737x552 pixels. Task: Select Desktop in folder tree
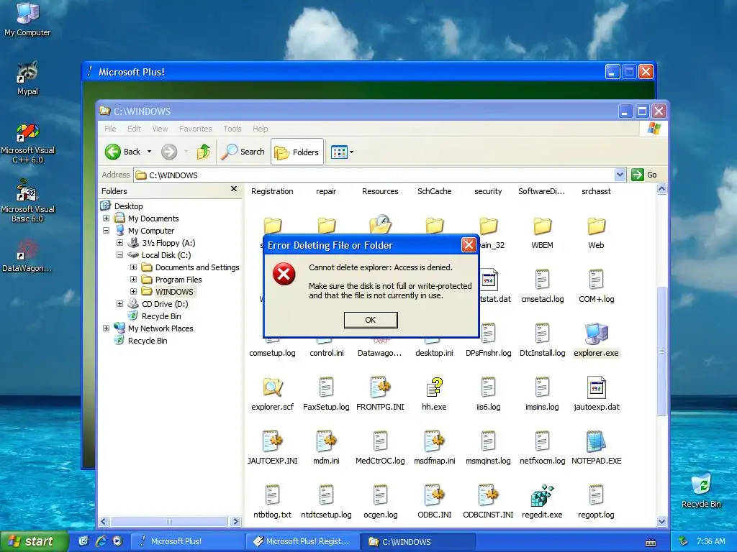(128, 206)
